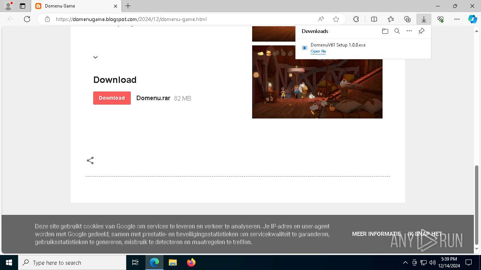Click the red Download button

112,98
